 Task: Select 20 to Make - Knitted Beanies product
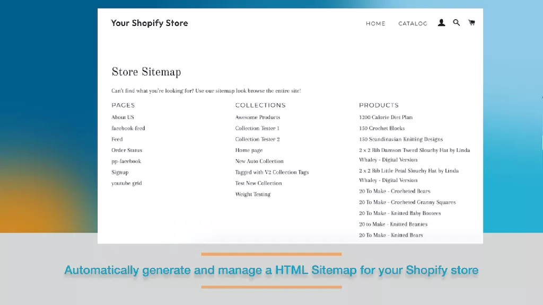[x=392, y=224]
